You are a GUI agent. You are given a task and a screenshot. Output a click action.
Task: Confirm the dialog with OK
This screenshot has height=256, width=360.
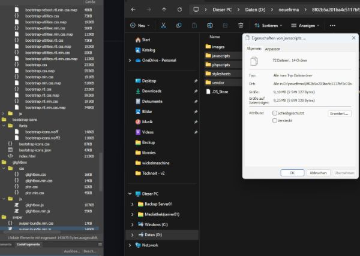292,172
